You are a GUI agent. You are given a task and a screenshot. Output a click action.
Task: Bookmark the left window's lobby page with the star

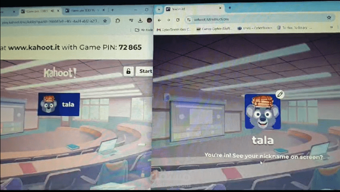[105, 21]
